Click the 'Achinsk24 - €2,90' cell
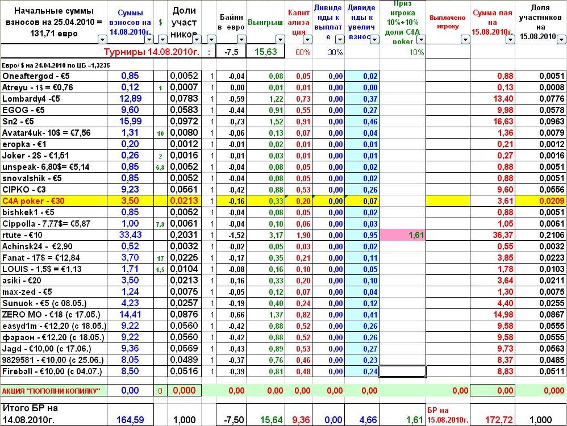Viewport: 567px width, 426px height. (54, 247)
